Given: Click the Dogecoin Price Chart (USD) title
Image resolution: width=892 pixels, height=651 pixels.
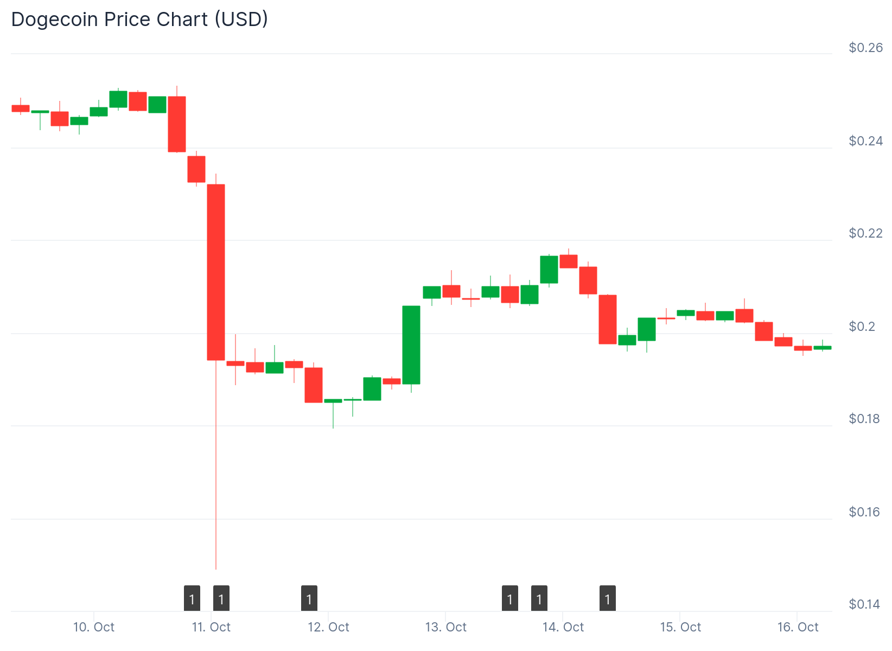Looking at the screenshot, I should [x=140, y=20].
